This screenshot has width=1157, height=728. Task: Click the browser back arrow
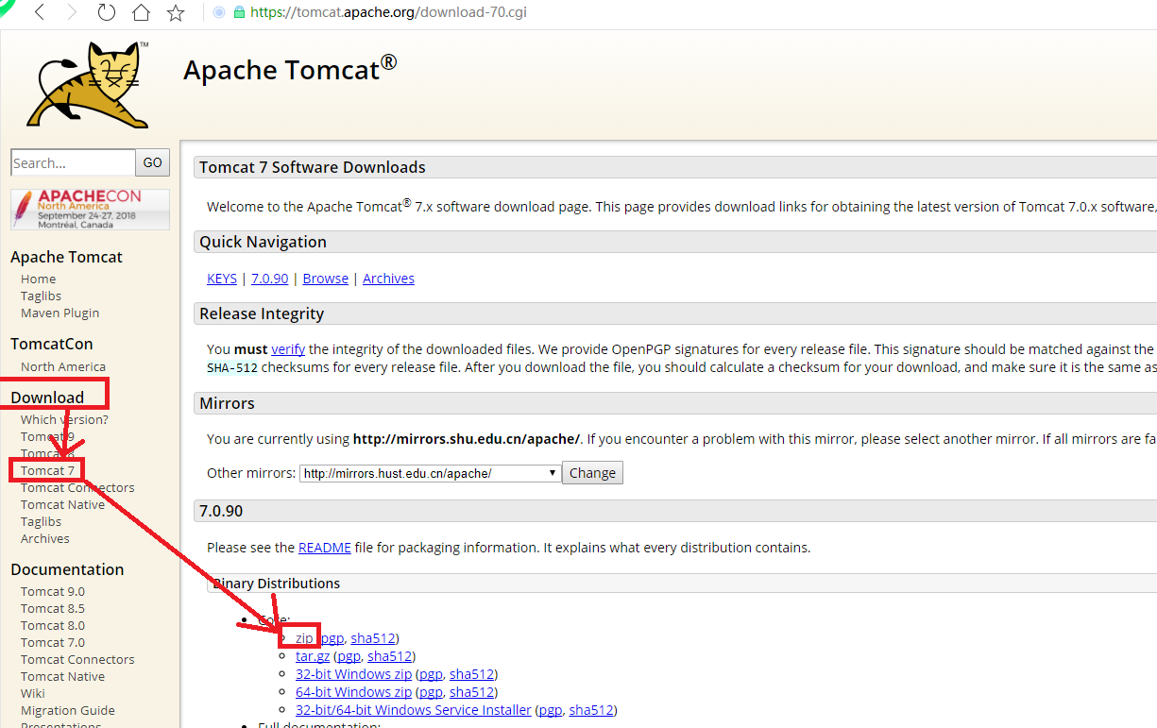(x=40, y=13)
